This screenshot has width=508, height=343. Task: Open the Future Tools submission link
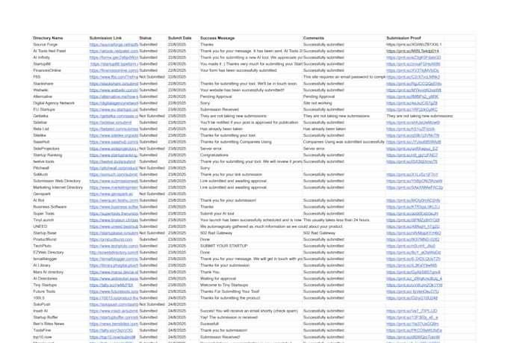(x=114, y=291)
